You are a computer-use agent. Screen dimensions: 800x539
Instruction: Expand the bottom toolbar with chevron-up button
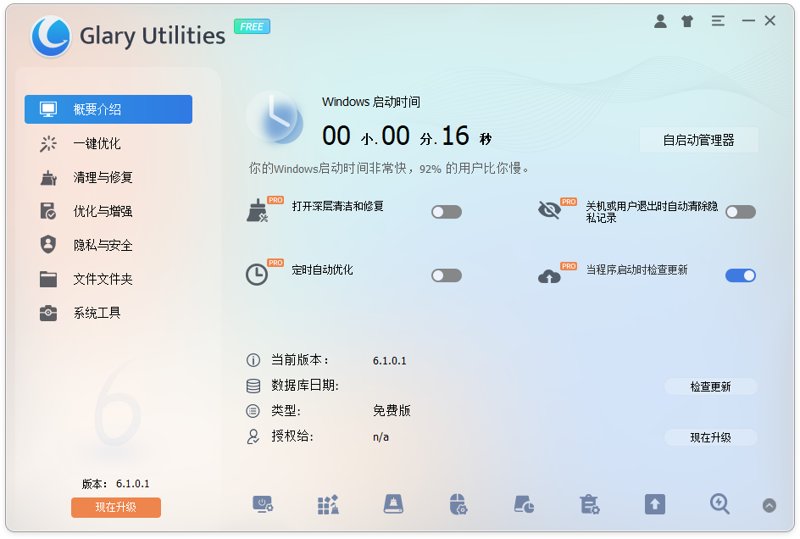[x=769, y=505]
